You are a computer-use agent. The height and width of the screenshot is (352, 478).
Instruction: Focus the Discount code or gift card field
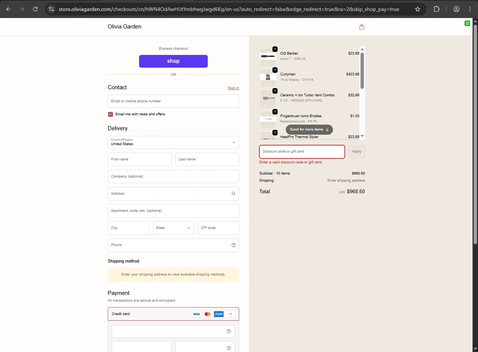coord(302,152)
